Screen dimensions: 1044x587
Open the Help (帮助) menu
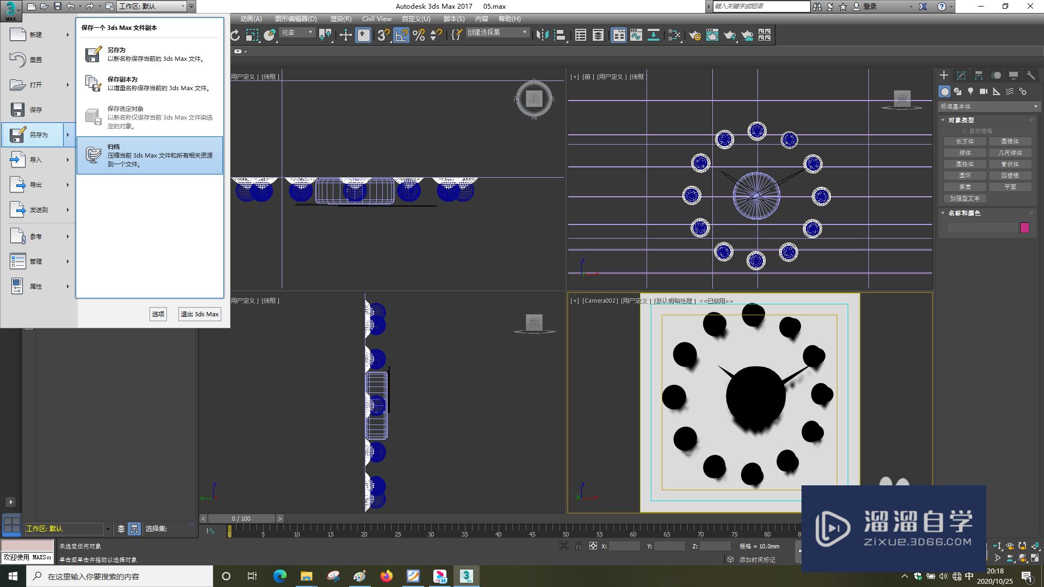509,19
